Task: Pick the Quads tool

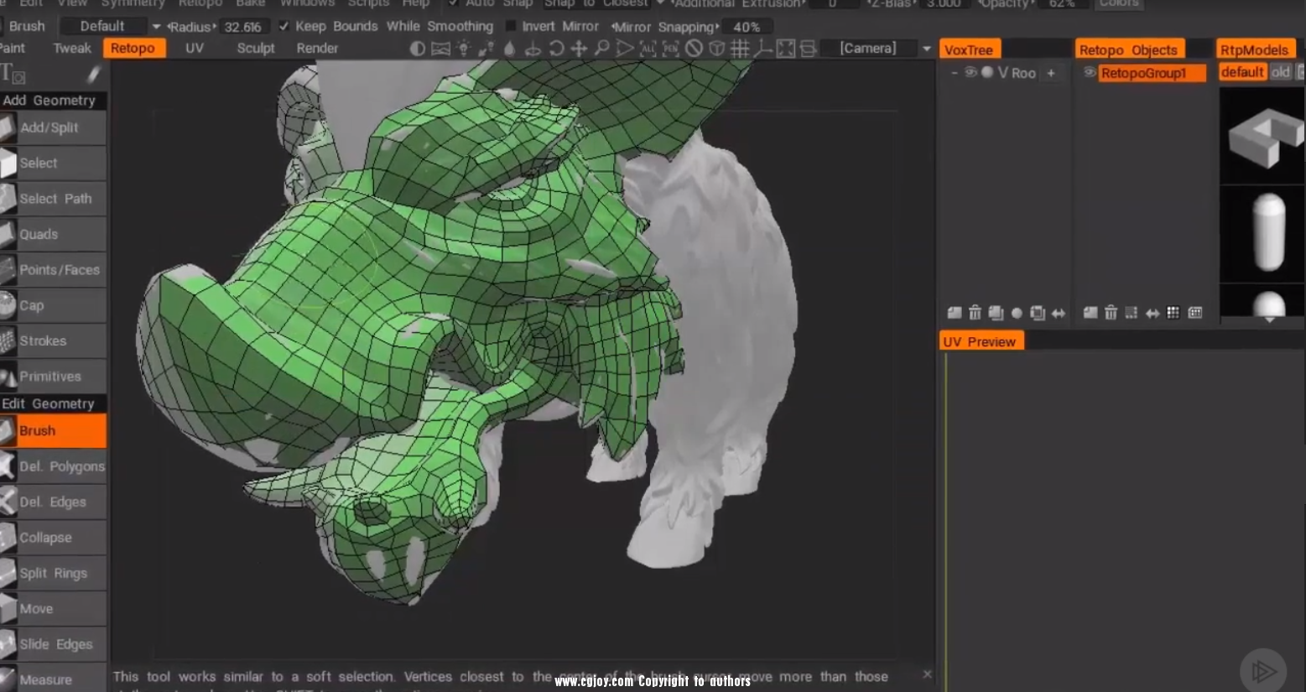Action: click(53, 234)
